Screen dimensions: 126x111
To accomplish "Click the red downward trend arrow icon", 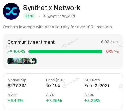I will pos(116,52).
